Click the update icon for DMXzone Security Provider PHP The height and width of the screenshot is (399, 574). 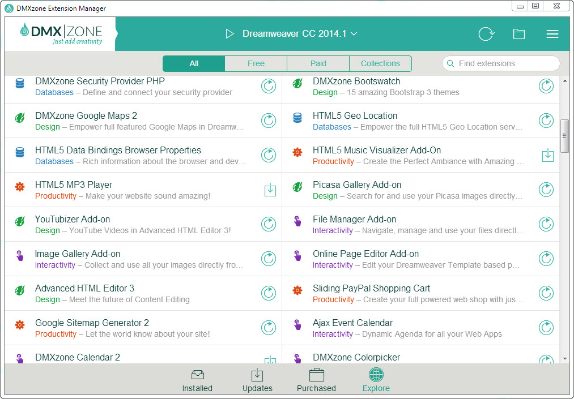click(x=269, y=87)
